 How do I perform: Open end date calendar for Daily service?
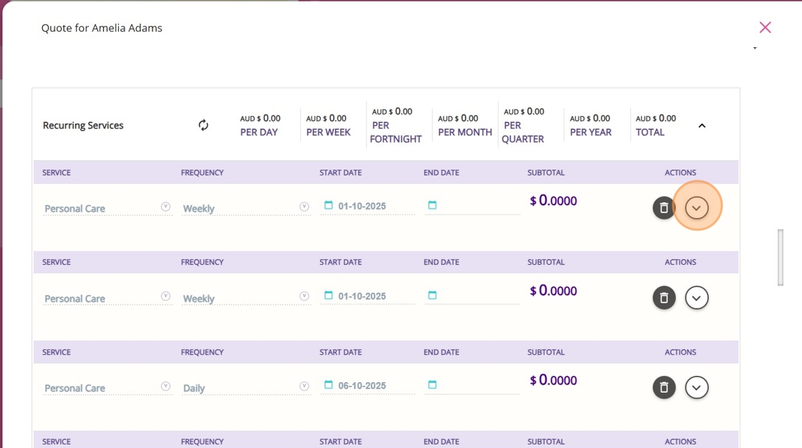click(432, 385)
